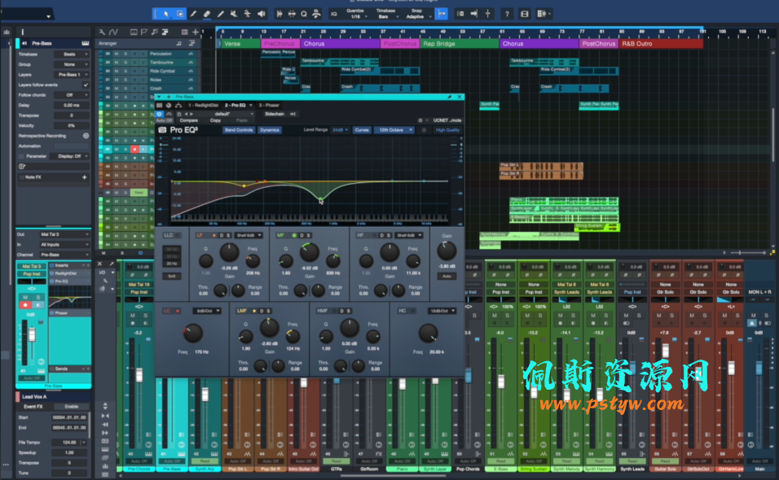This screenshot has height=480, width=779.
Task: Open the Level Range 24dB dropdown
Action: (341, 130)
